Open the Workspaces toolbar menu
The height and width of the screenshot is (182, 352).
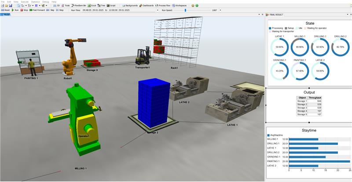tap(180, 5)
